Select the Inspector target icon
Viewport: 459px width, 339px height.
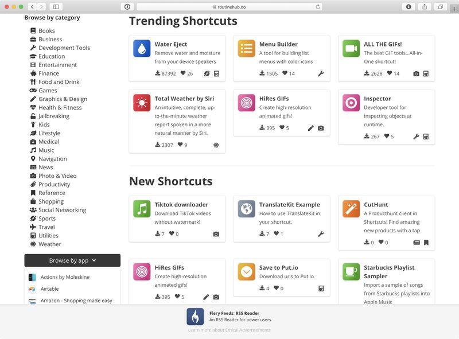coord(351,103)
